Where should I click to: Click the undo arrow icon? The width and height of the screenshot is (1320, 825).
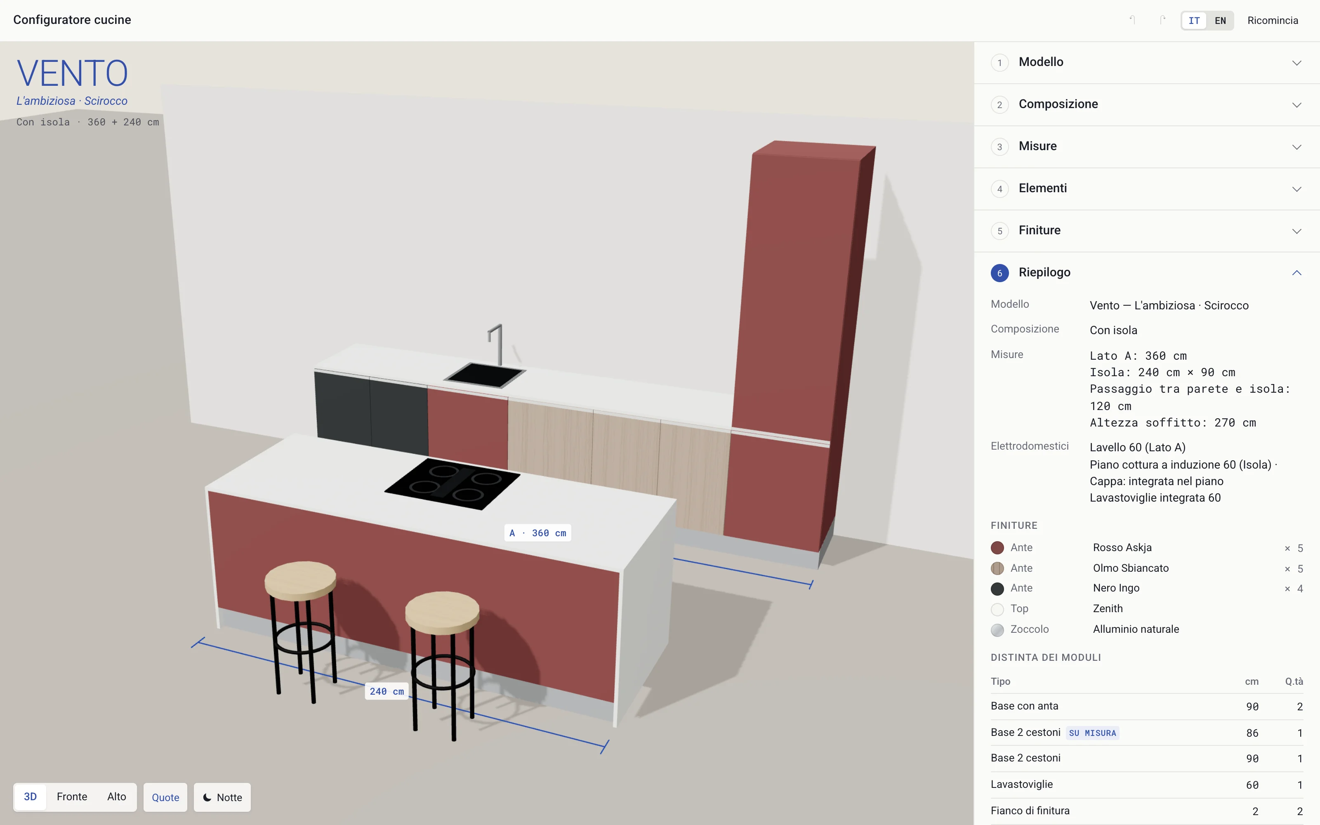coord(1132,20)
